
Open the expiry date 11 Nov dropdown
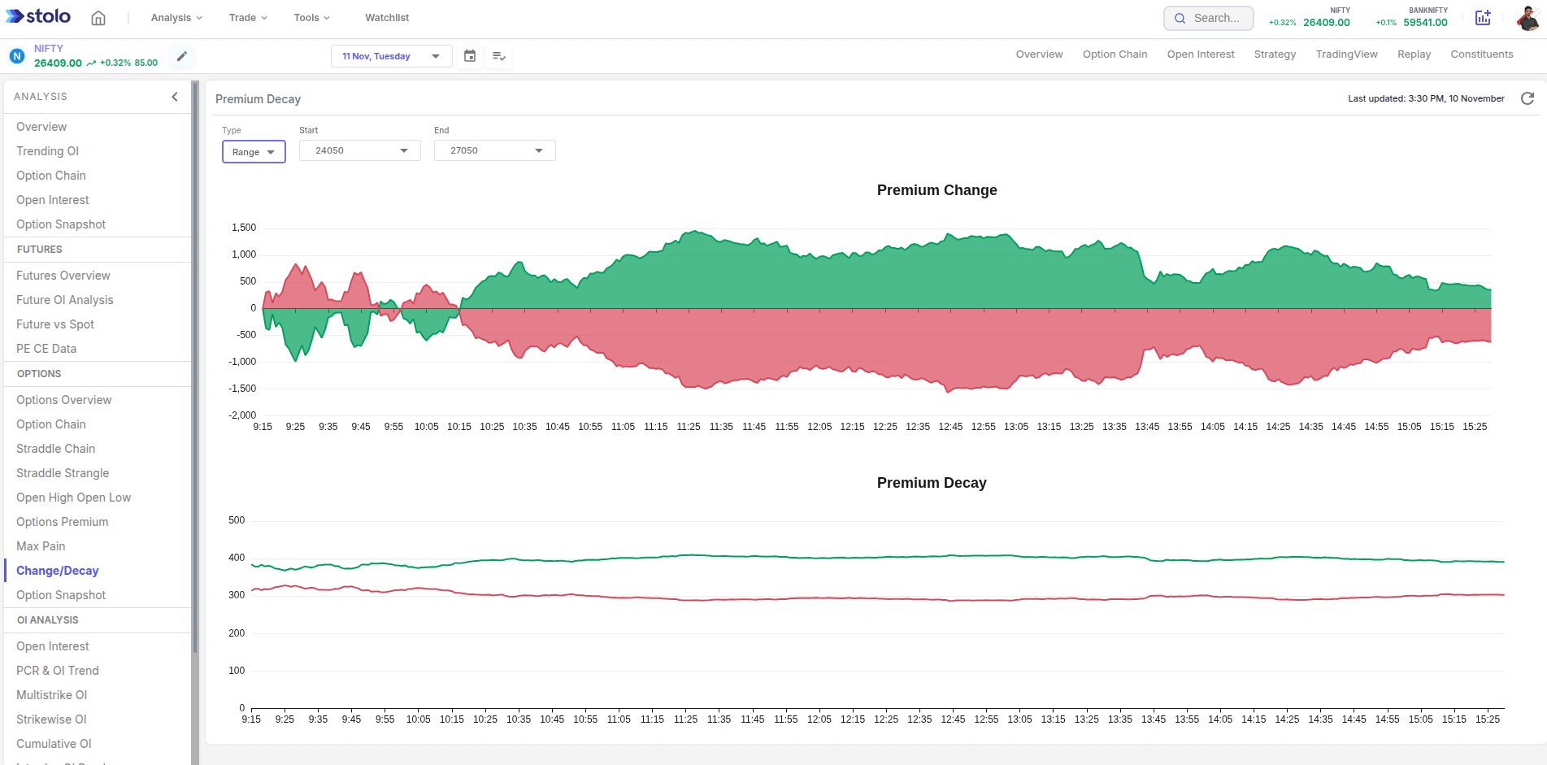(391, 56)
